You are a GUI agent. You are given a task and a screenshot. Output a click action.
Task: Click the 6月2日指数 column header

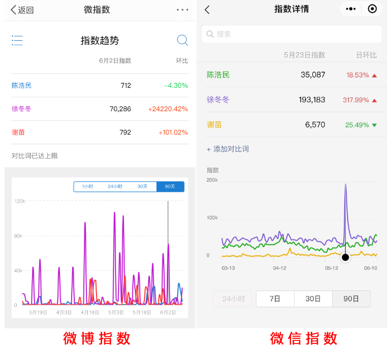(x=115, y=61)
